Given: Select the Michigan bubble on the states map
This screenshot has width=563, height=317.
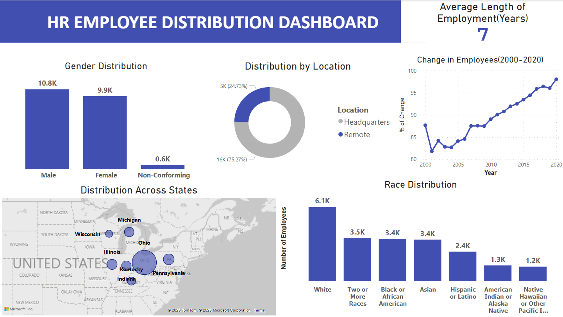Looking at the screenshot, I should pyautogui.click(x=129, y=231).
